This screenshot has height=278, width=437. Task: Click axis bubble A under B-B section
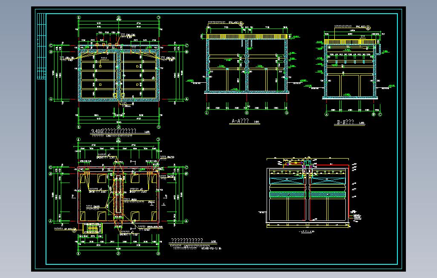tap(326, 114)
